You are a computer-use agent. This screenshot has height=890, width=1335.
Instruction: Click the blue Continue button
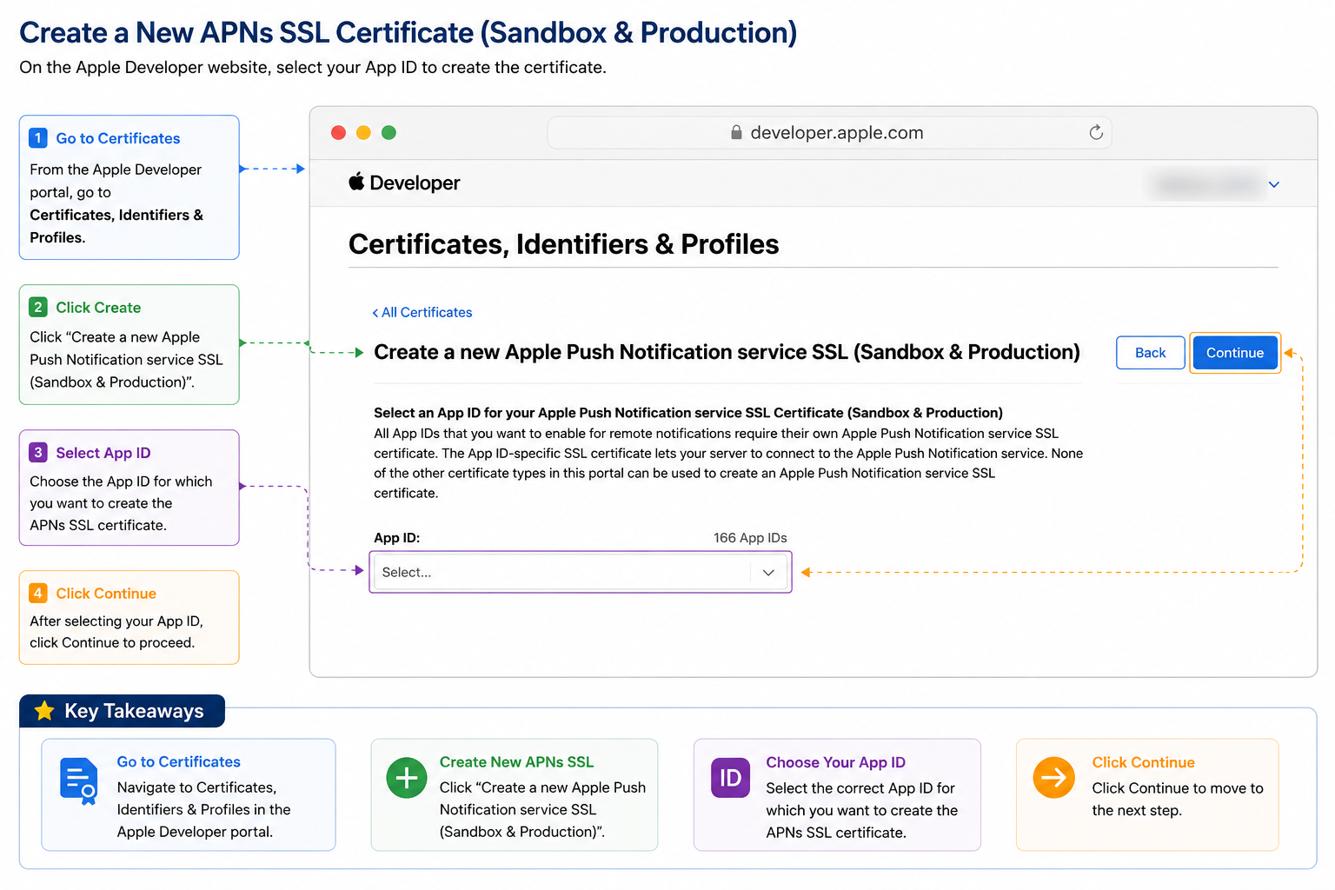[1235, 353]
